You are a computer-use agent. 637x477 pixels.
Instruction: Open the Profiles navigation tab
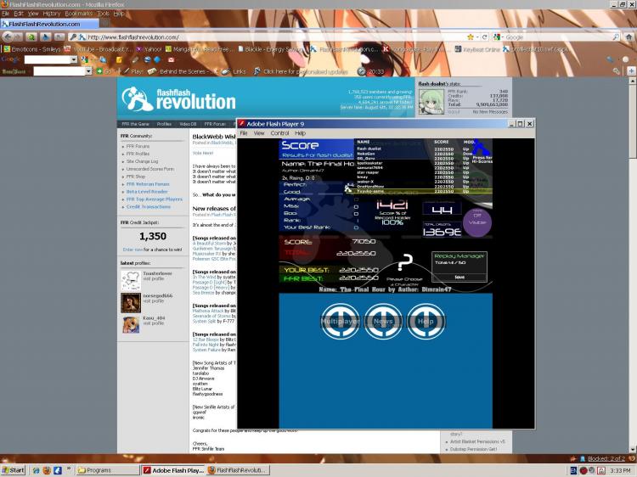pos(164,124)
